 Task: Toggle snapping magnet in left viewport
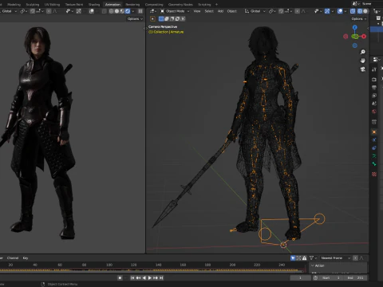pos(33,11)
